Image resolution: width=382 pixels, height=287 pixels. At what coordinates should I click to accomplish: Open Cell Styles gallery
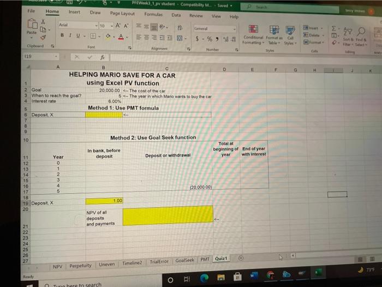[290, 36]
